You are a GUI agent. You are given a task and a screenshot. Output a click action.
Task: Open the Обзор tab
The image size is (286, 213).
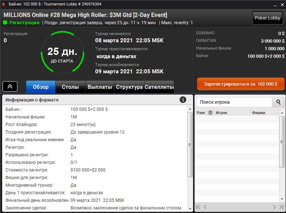(40, 87)
